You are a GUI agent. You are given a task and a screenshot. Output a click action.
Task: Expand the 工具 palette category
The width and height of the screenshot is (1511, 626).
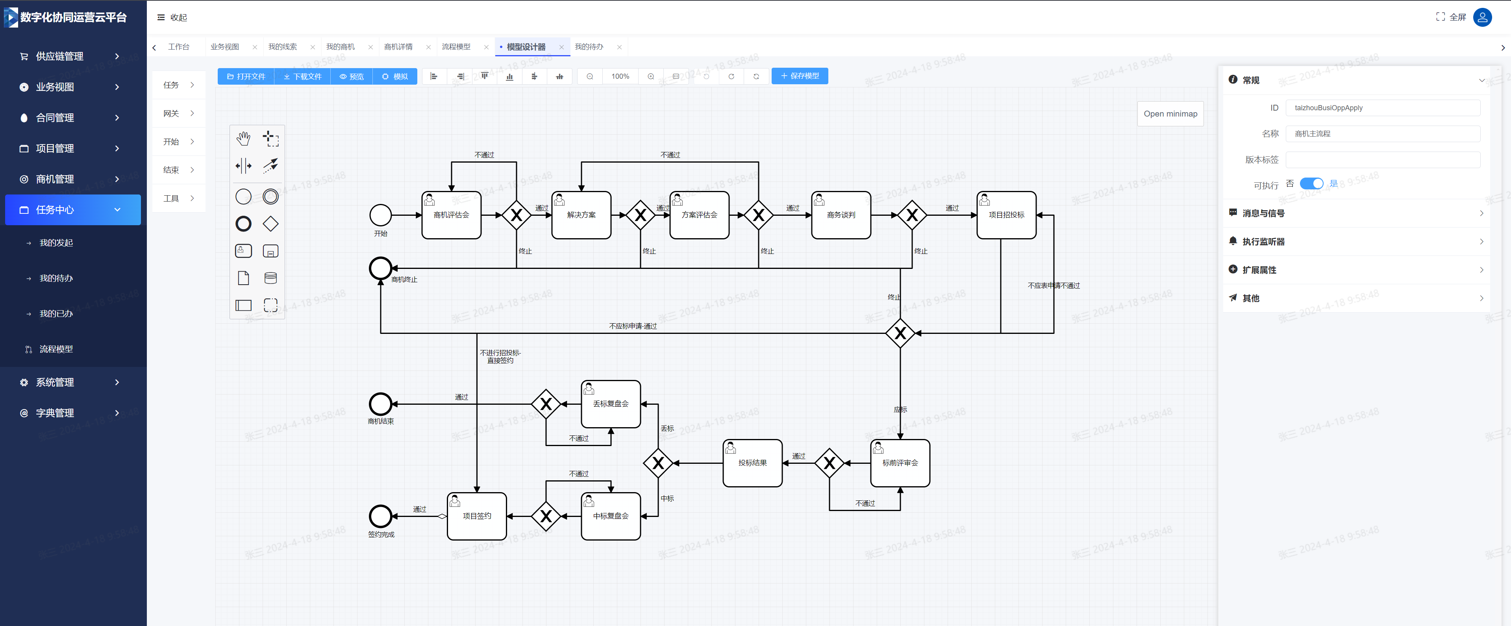click(x=179, y=198)
